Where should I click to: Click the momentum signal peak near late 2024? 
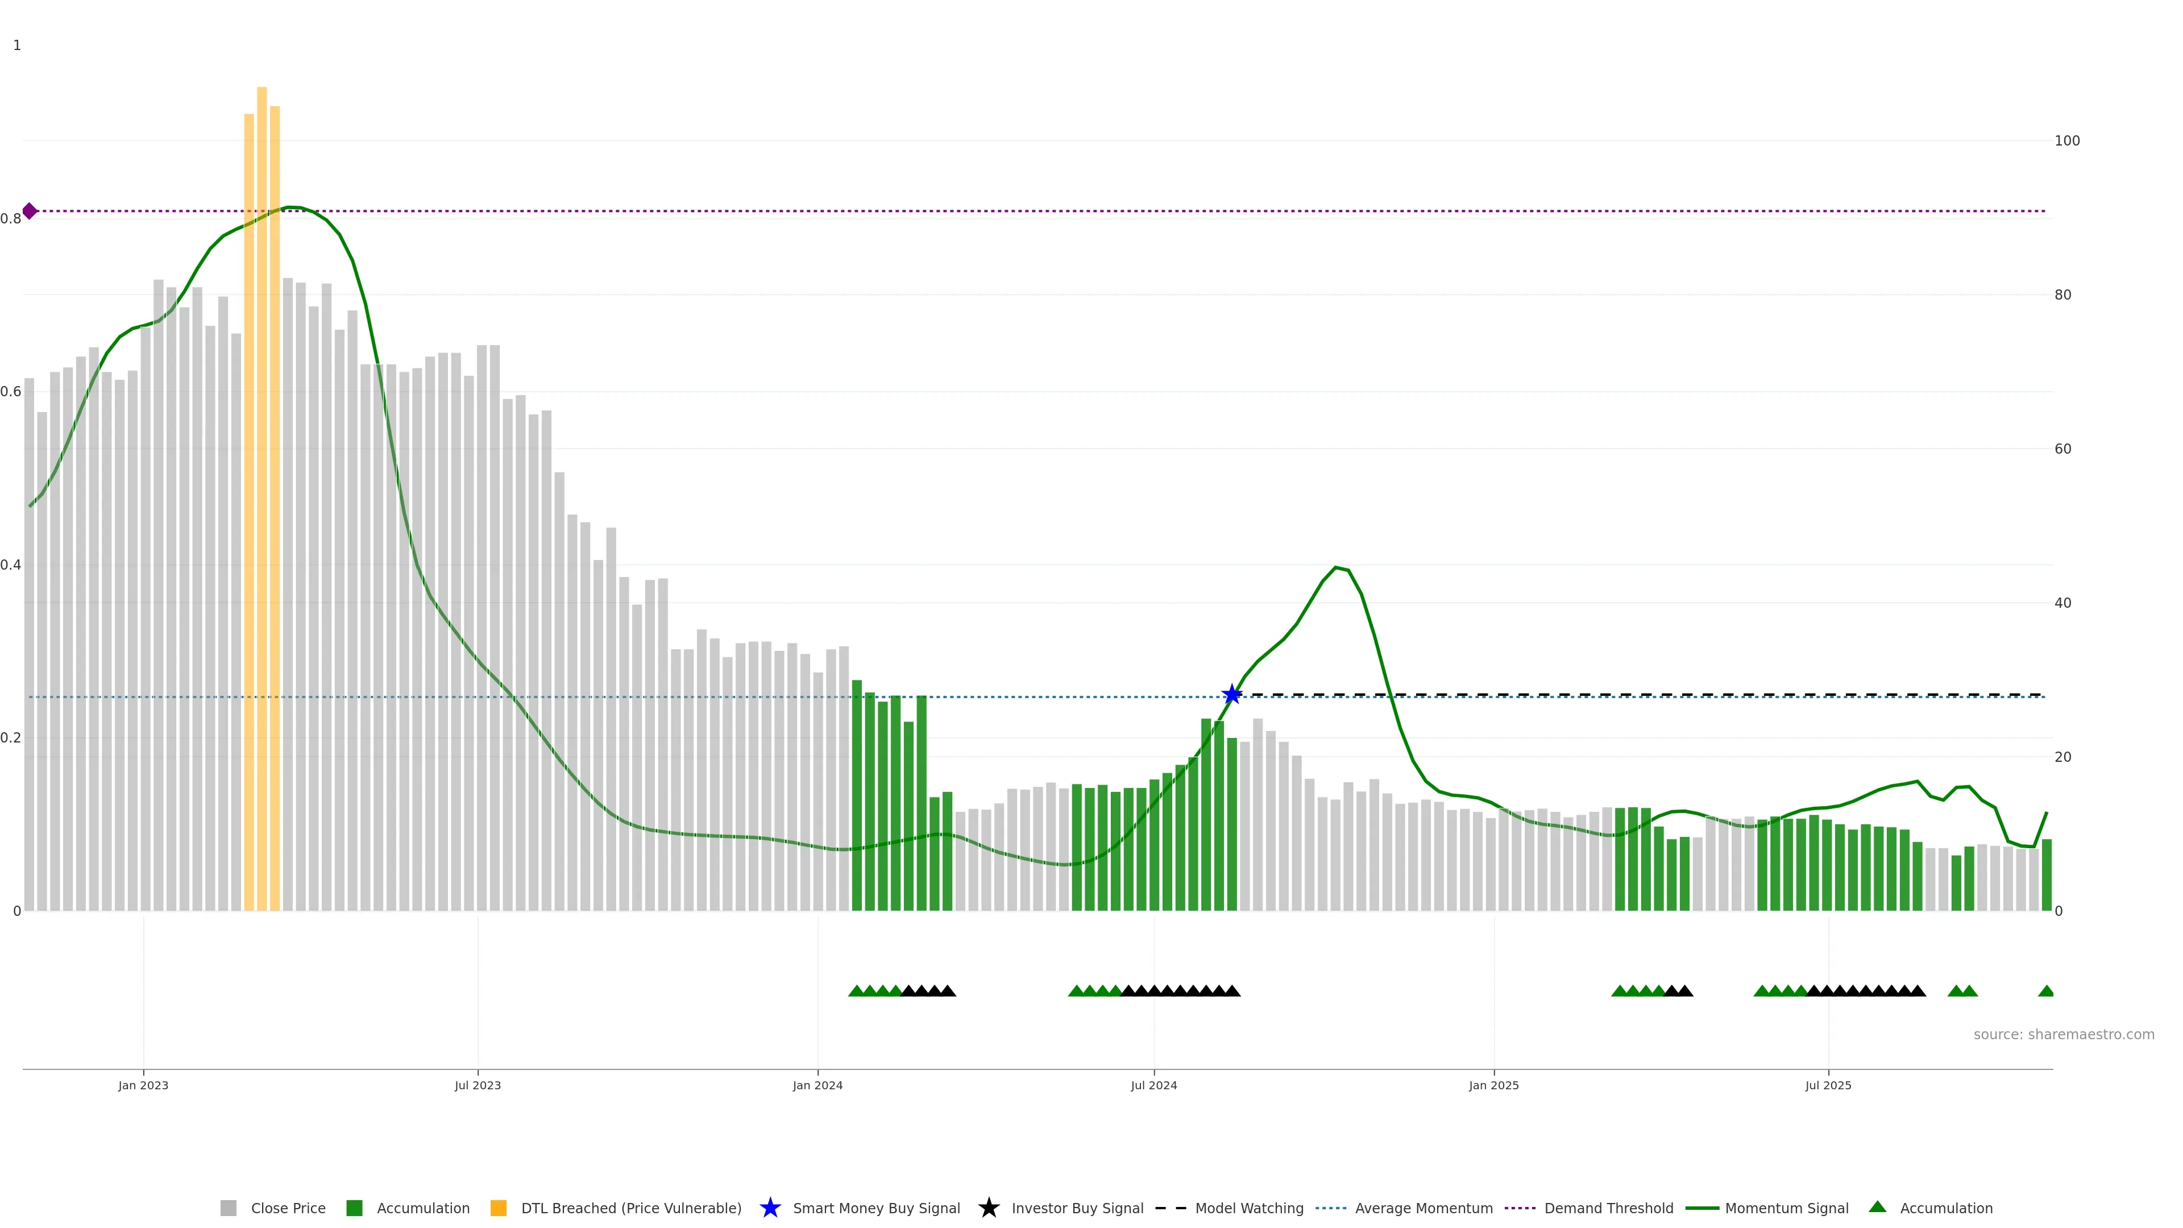(1335, 568)
